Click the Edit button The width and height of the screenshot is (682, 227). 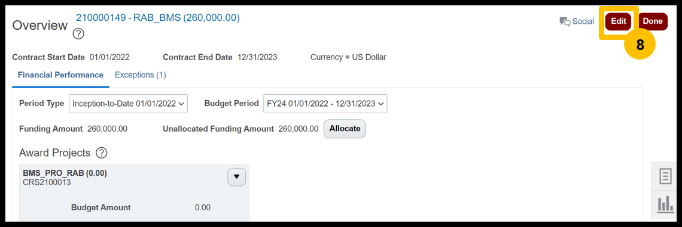[x=619, y=21]
